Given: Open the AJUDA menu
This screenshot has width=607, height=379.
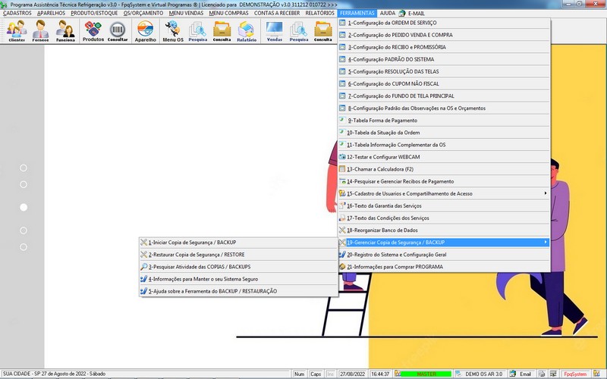Looking at the screenshot, I should pyautogui.click(x=388, y=13).
